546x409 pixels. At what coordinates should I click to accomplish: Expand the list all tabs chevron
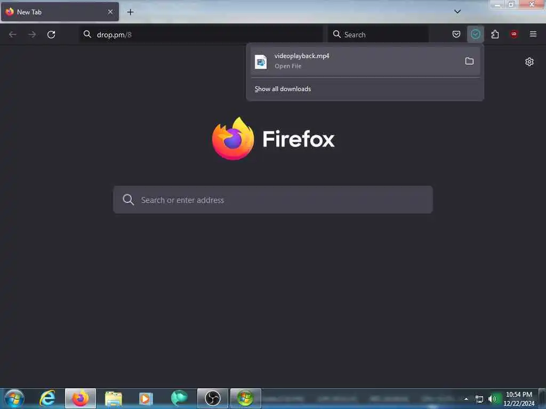coord(457,12)
